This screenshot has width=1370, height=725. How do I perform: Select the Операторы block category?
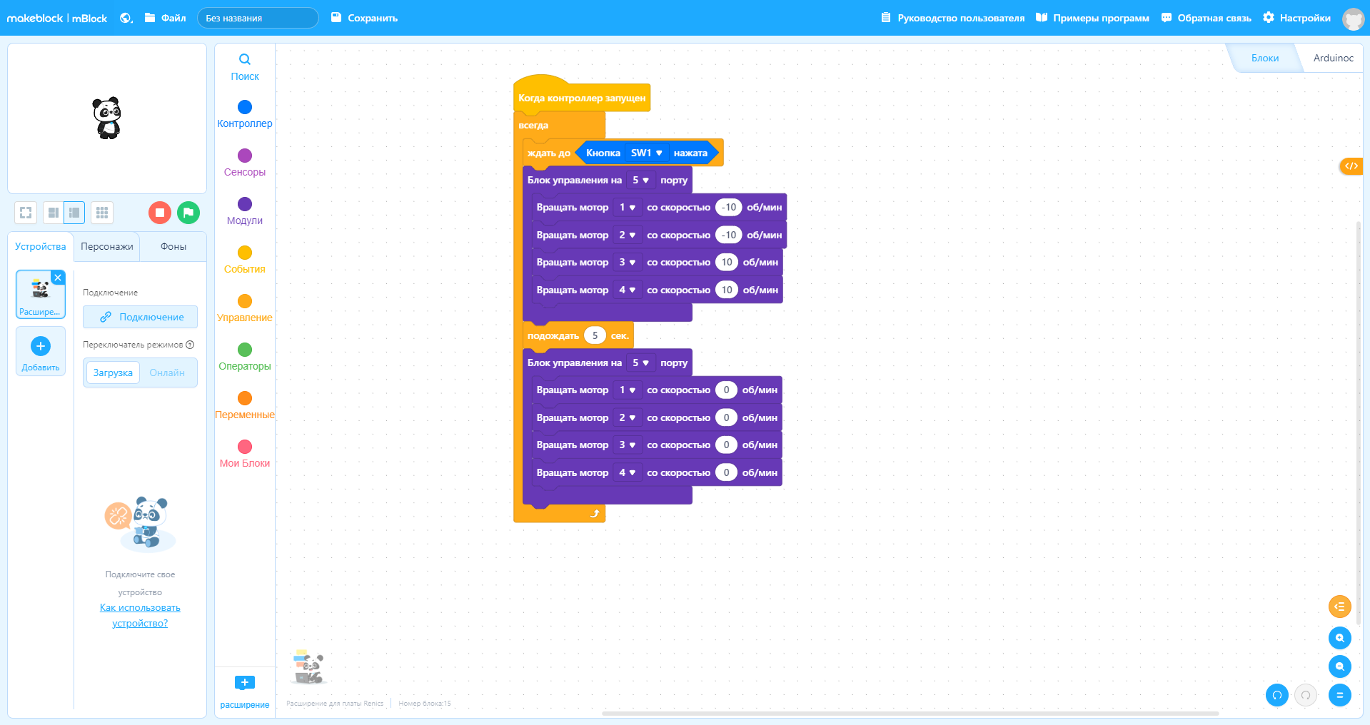245,357
